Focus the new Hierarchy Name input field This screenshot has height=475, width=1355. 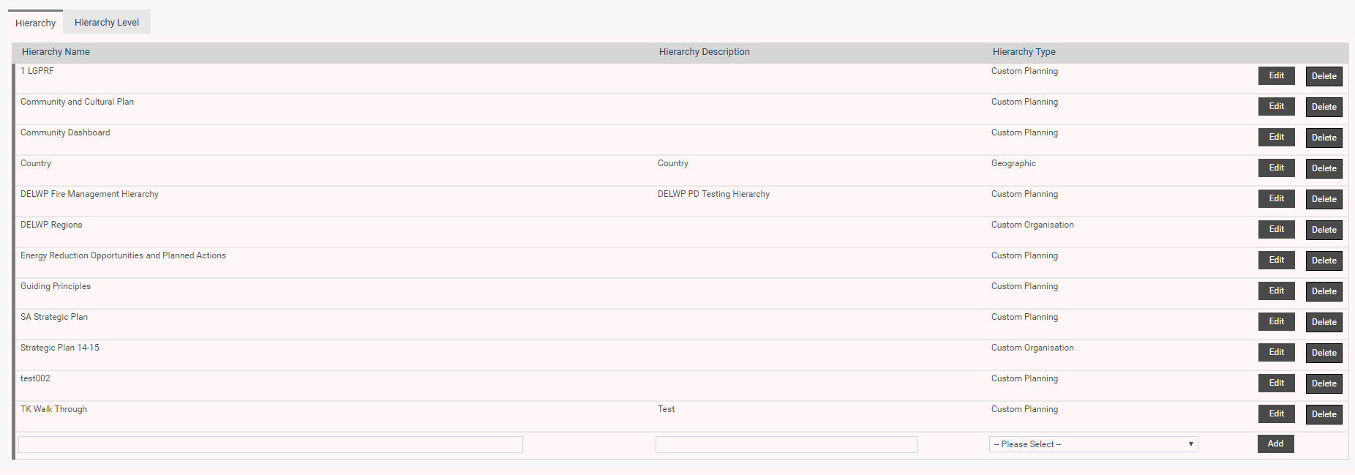tap(271, 444)
